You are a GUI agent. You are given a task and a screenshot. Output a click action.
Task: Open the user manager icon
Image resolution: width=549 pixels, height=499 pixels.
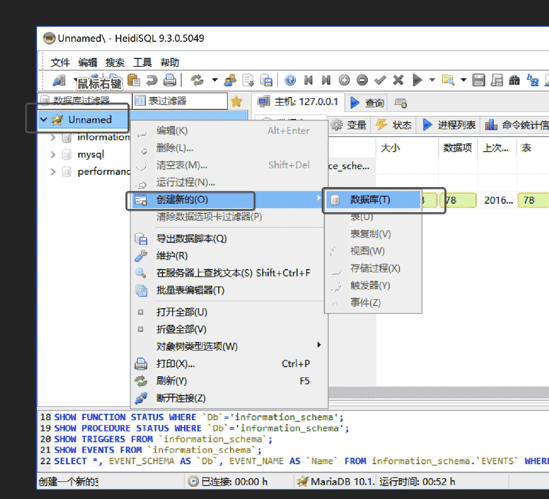coord(230,80)
